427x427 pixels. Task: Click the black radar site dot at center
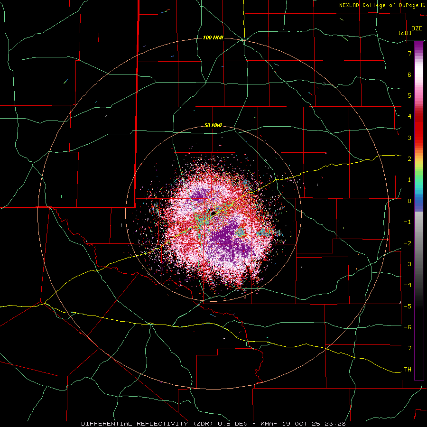click(213, 213)
